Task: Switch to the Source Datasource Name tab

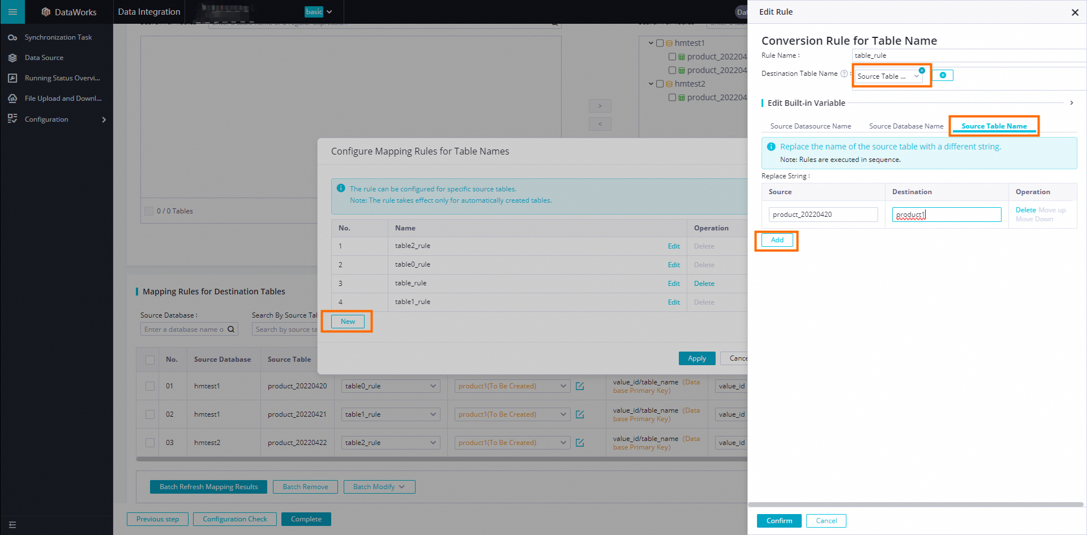Action: [x=811, y=126]
